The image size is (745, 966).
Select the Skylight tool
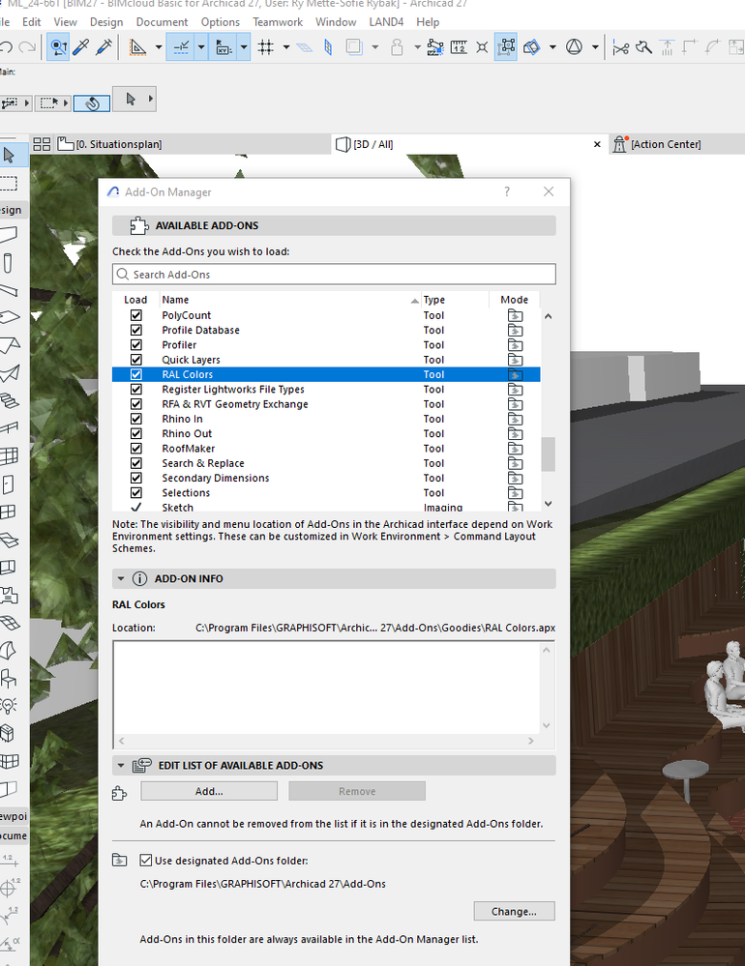coord(9,540)
